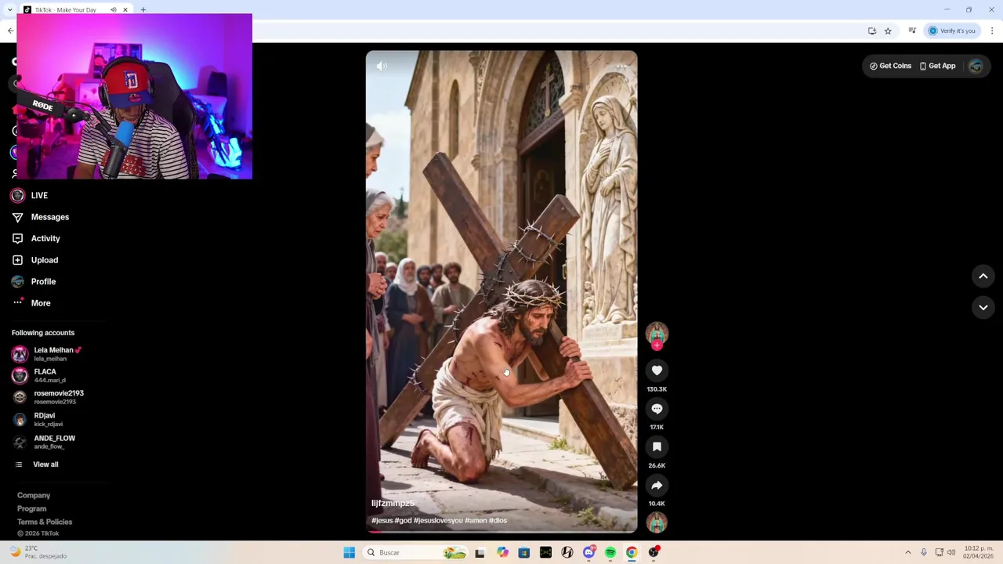Open the weather widget on taskbar
Screen dimensions: 1003x564
(x=38, y=552)
